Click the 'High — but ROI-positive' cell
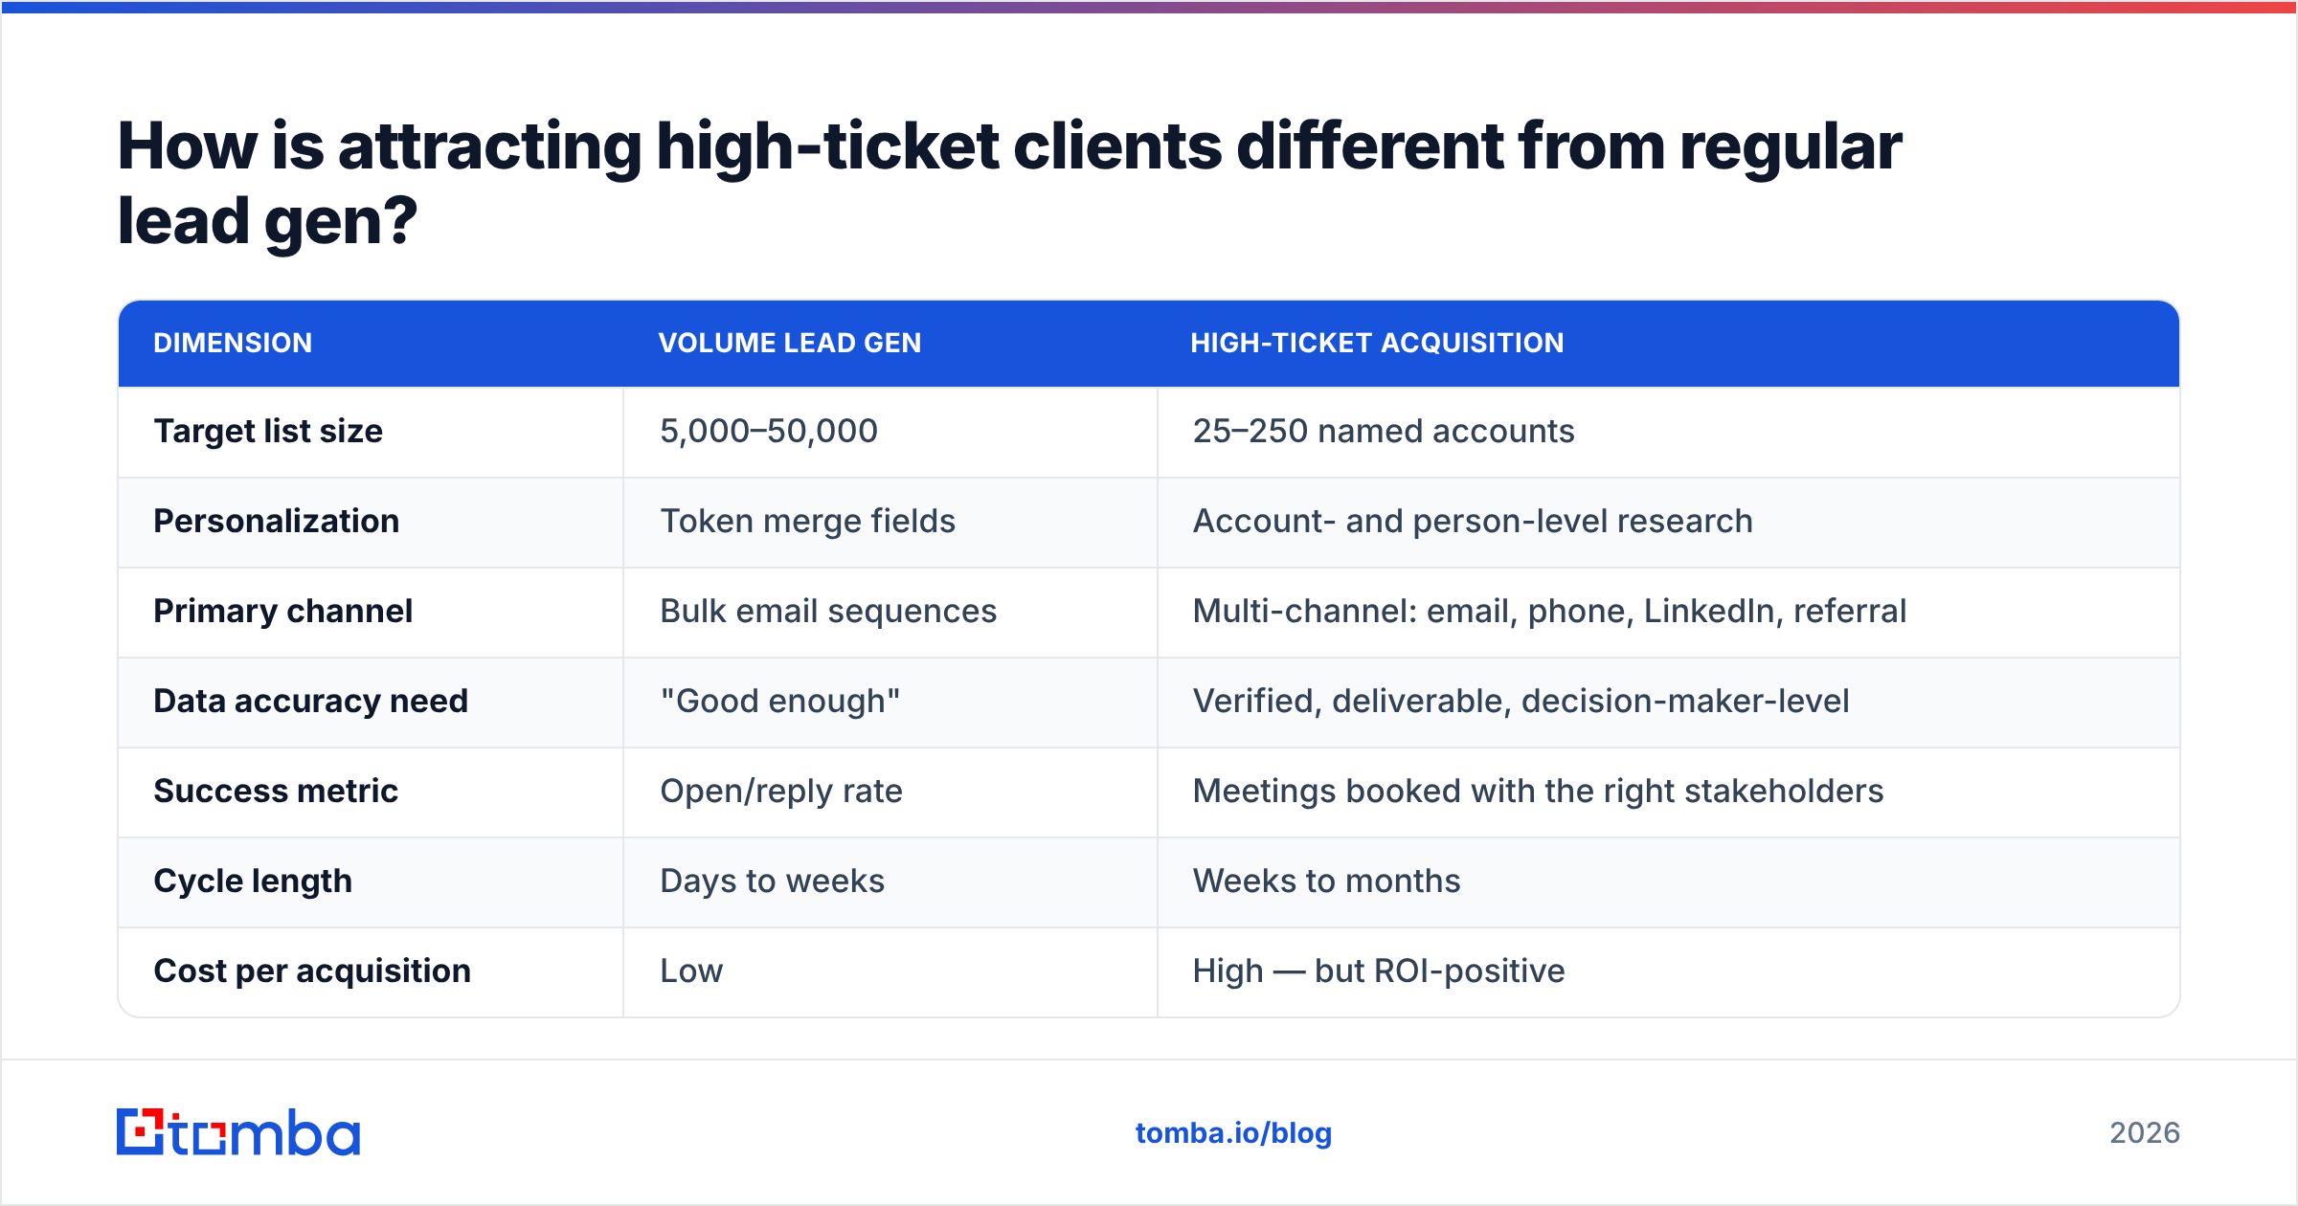The image size is (2298, 1206). click(x=1379, y=971)
